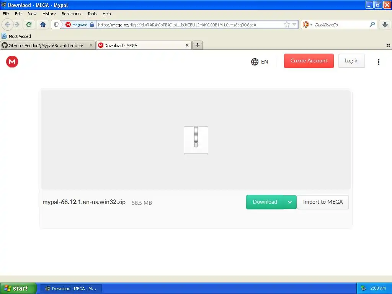The height and width of the screenshot is (294, 392).
Task: Close the GitHub Mypal68 tab
Action: point(91,45)
